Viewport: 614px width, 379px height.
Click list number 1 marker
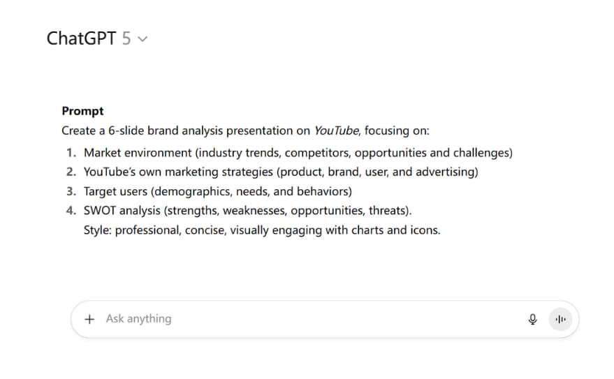pos(71,153)
